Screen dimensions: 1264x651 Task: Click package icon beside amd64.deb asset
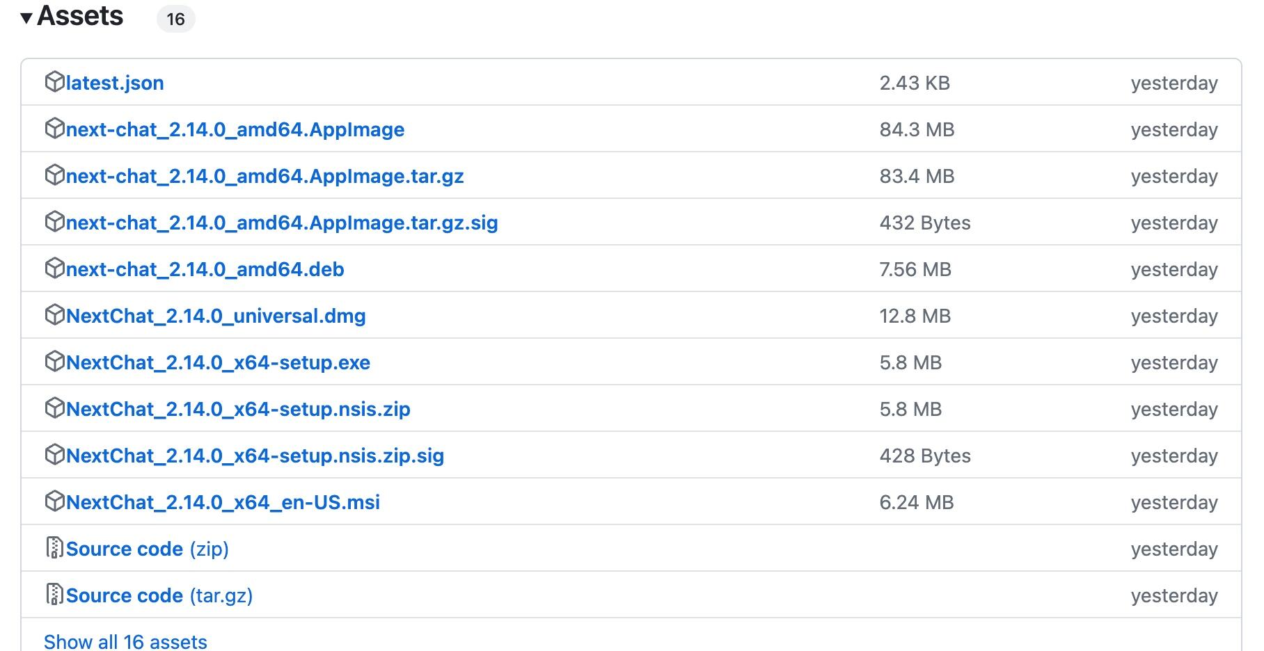click(x=54, y=268)
